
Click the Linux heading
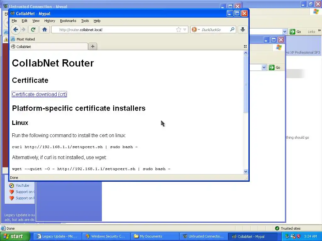click(20, 123)
